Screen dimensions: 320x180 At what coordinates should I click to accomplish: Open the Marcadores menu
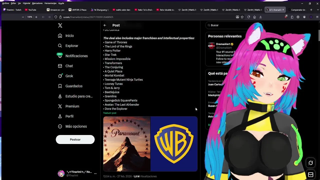tap(37, 3)
